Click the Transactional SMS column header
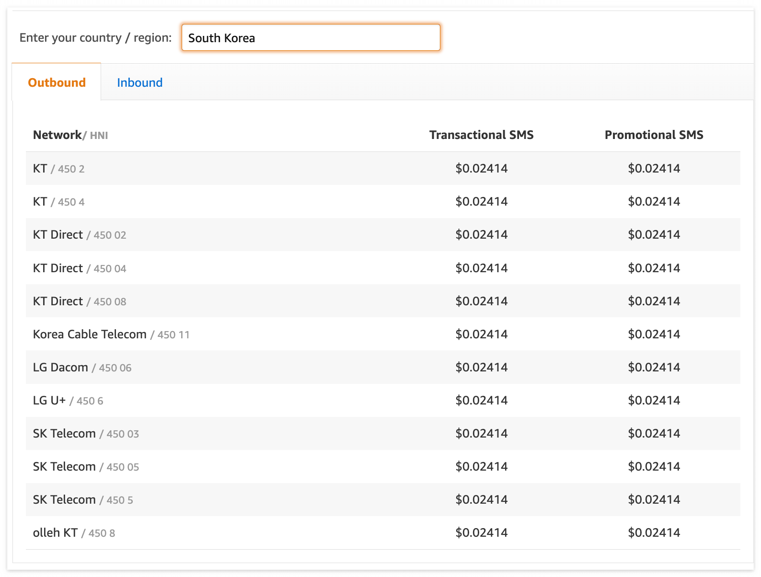This screenshot has width=761, height=577. [x=481, y=135]
